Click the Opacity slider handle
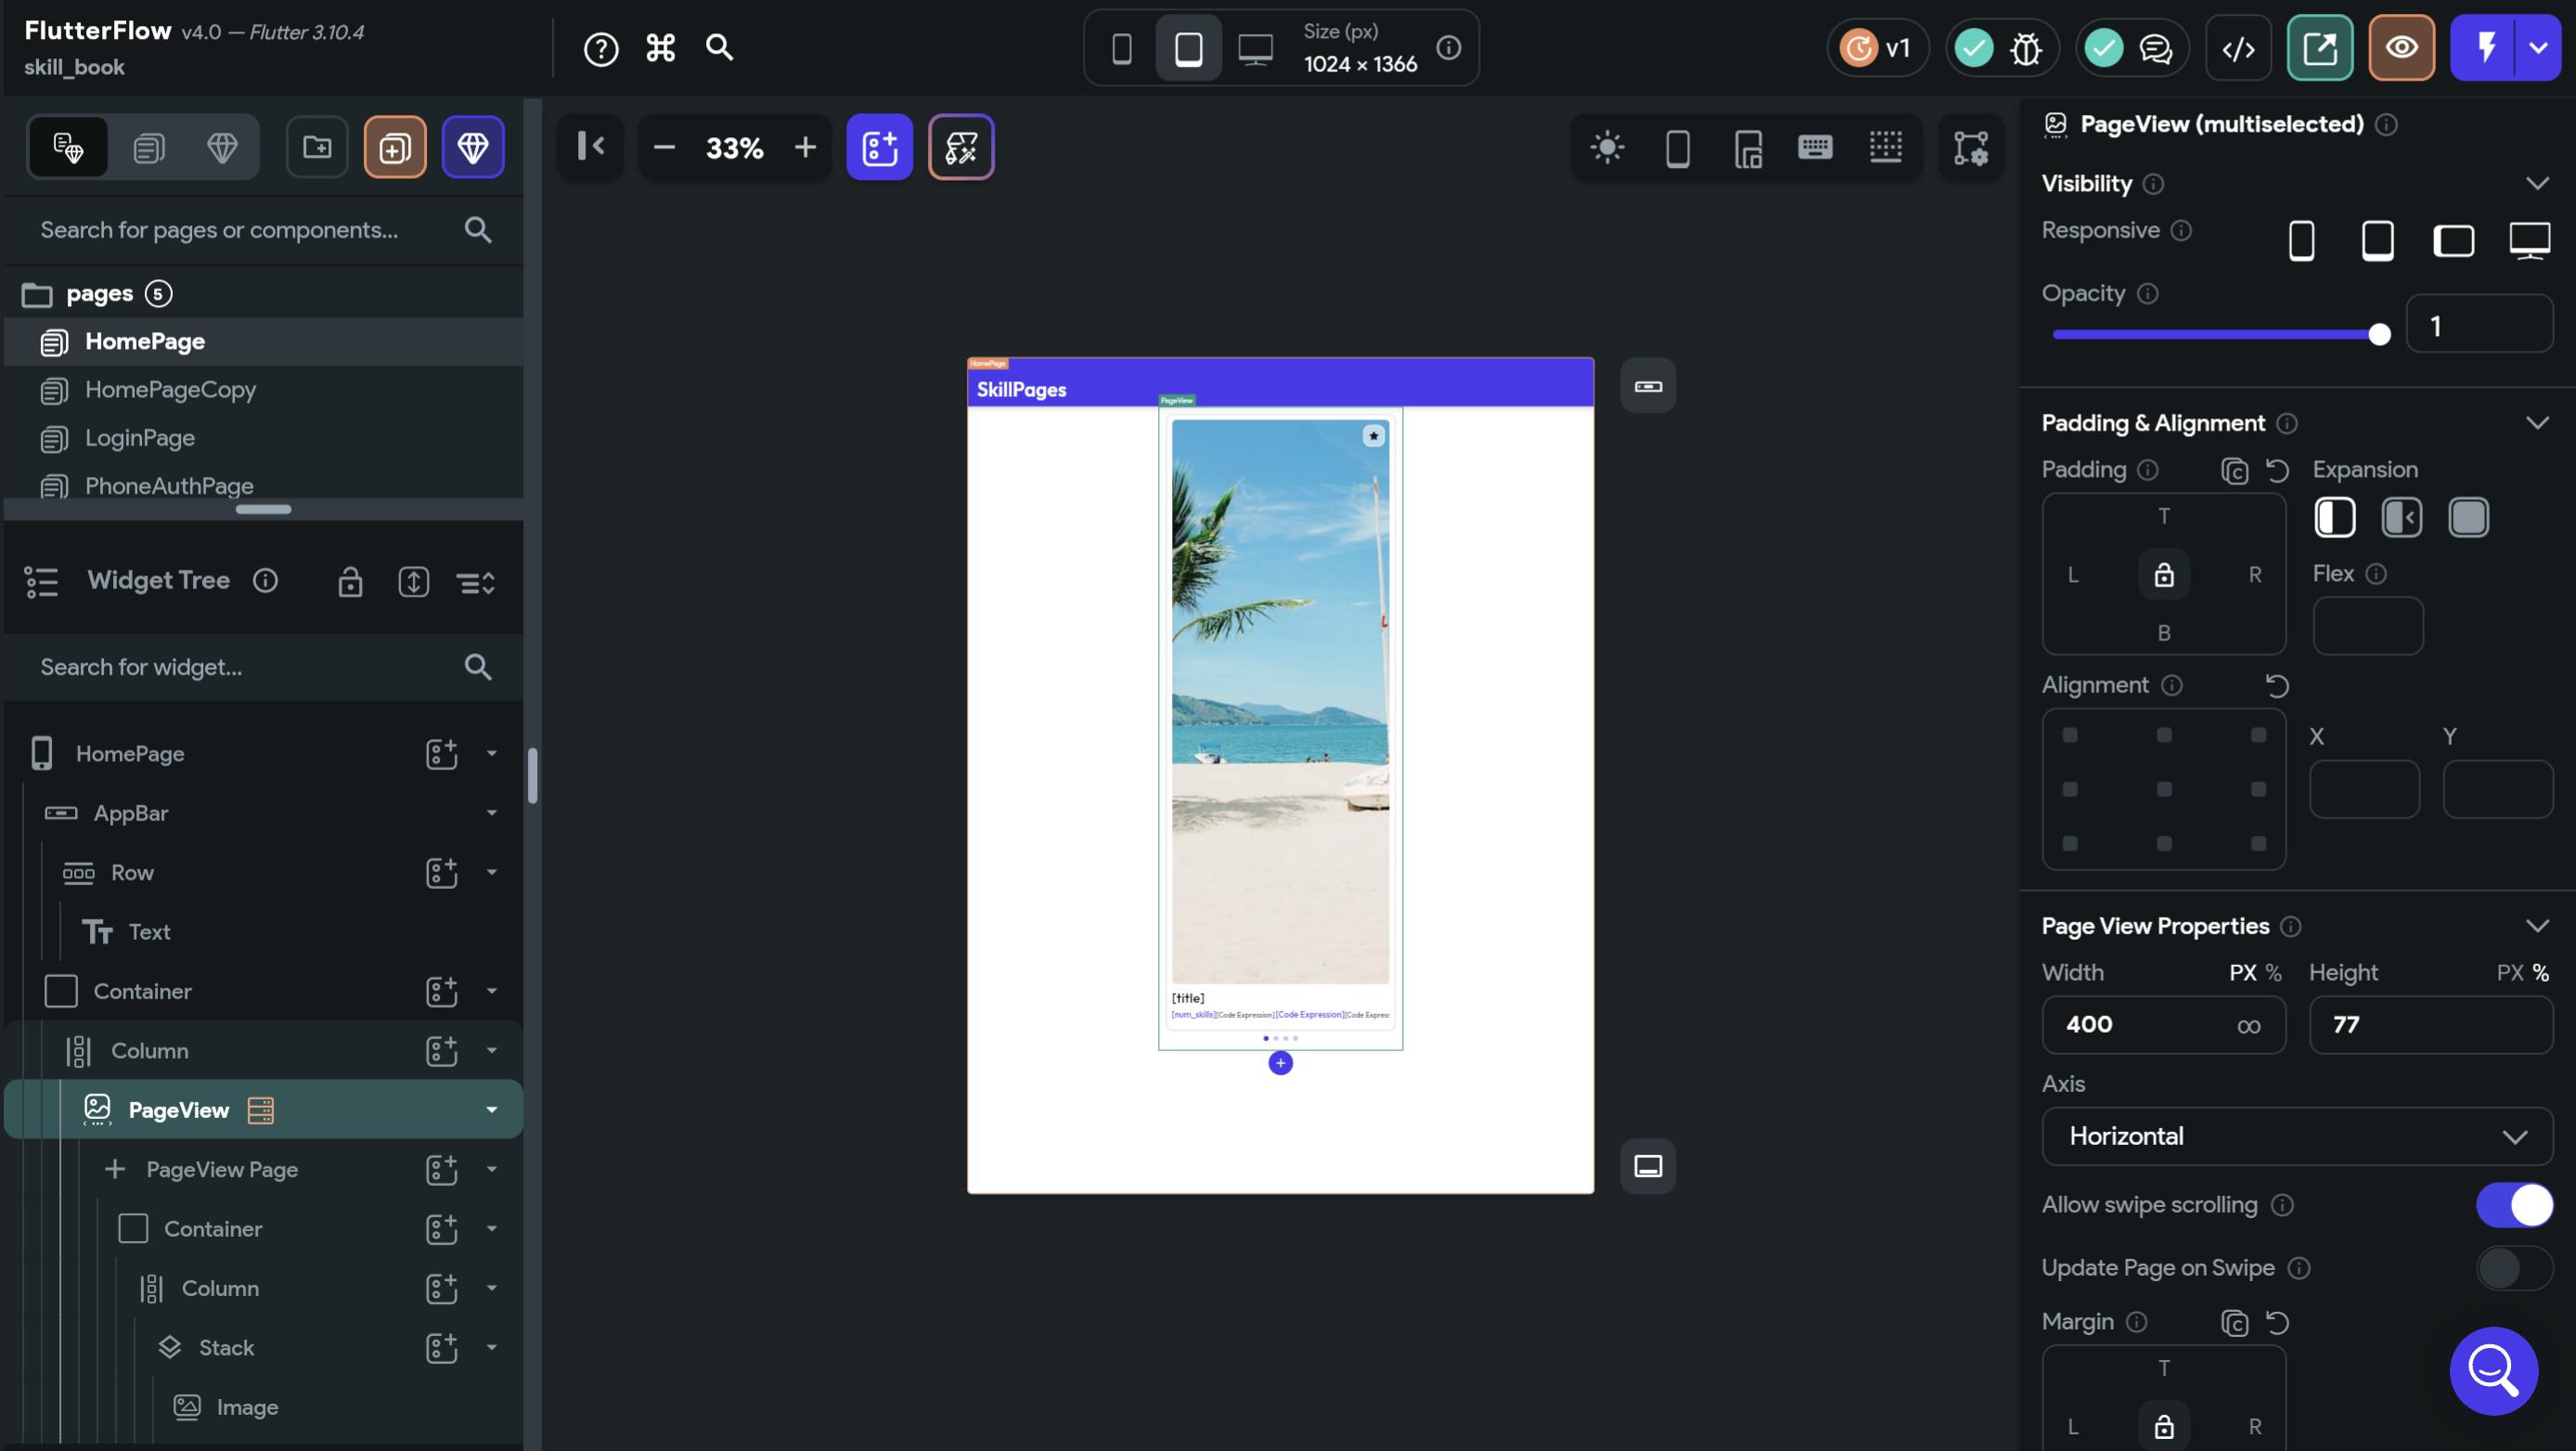 click(x=2379, y=335)
